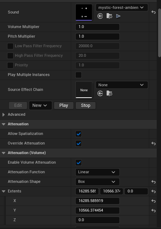161x229 pixels.
Task: Browse to Source Effect Chain asset icon
Action: tap(109, 93)
